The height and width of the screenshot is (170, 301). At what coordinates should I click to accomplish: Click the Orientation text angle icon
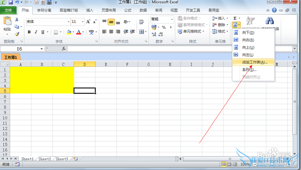(x=126, y=22)
